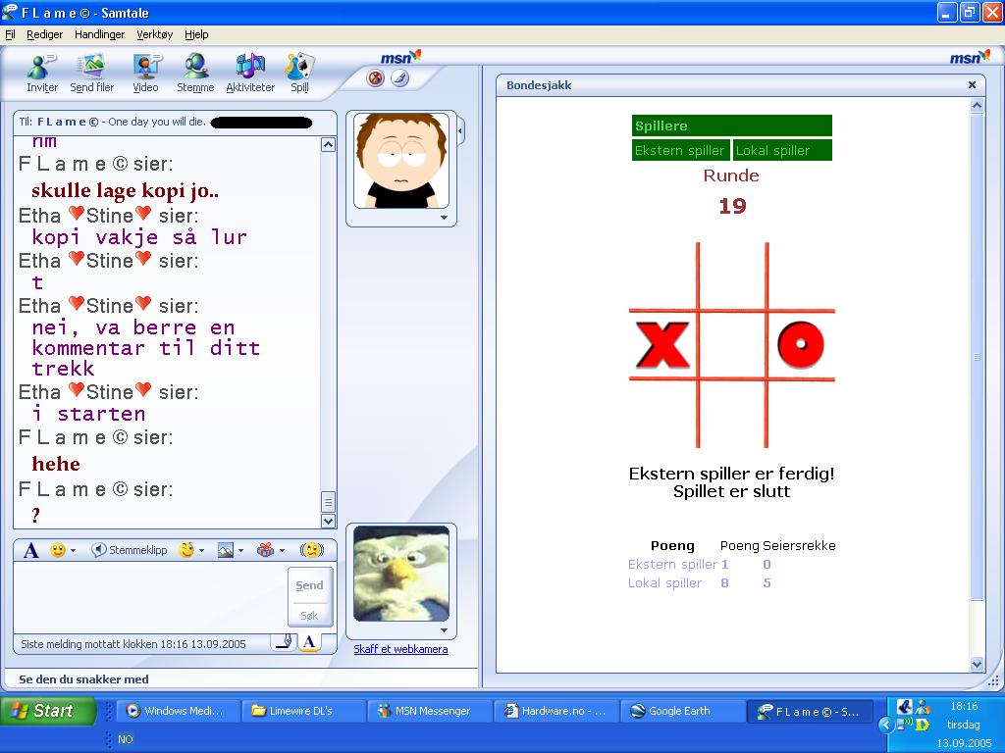The image size is (1005, 753).
Task: Click the message 'kopi vakje så lur'
Action: pyautogui.click(x=139, y=237)
